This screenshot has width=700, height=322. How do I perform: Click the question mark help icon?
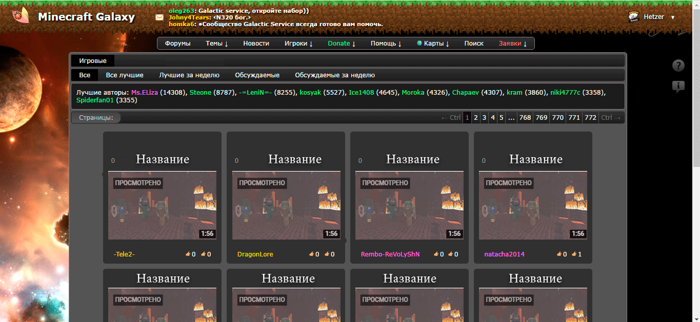click(x=678, y=66)
